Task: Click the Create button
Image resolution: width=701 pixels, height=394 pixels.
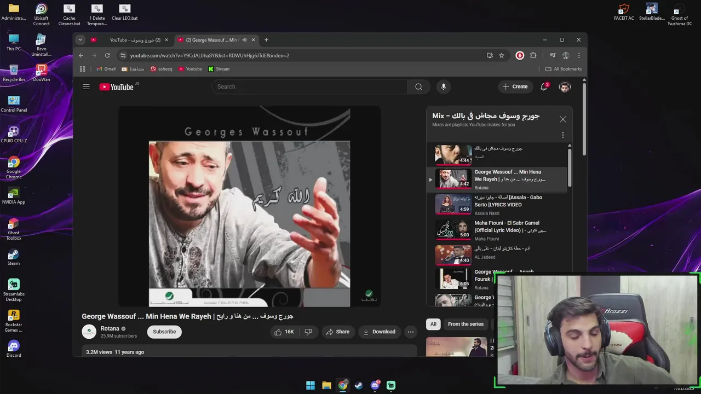Action: pos(515,86)
